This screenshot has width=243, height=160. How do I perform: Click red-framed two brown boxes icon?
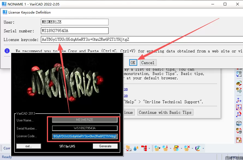pos(239,140)
